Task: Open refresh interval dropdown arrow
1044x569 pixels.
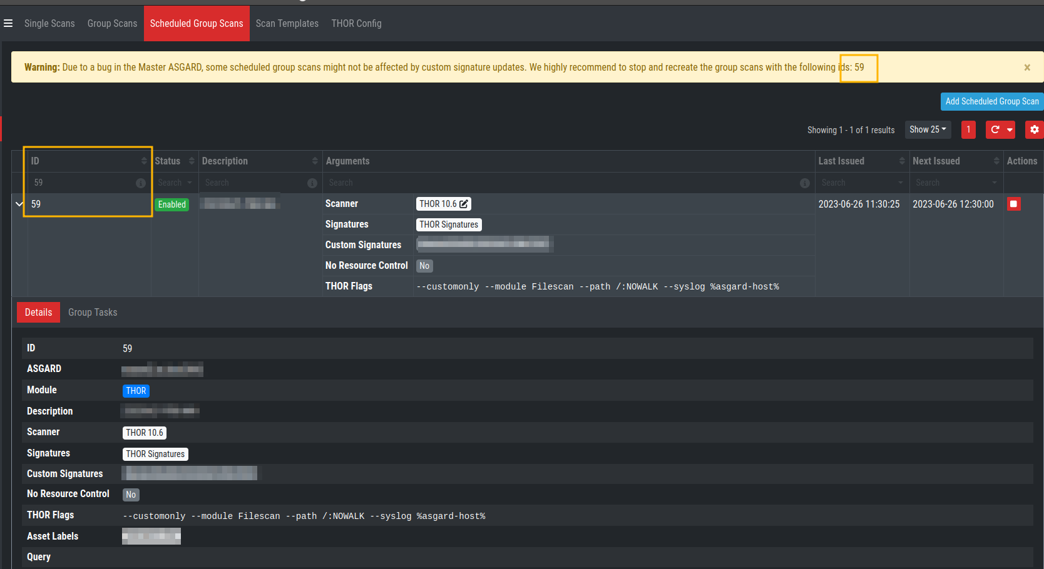Action: click(1010, 129)
